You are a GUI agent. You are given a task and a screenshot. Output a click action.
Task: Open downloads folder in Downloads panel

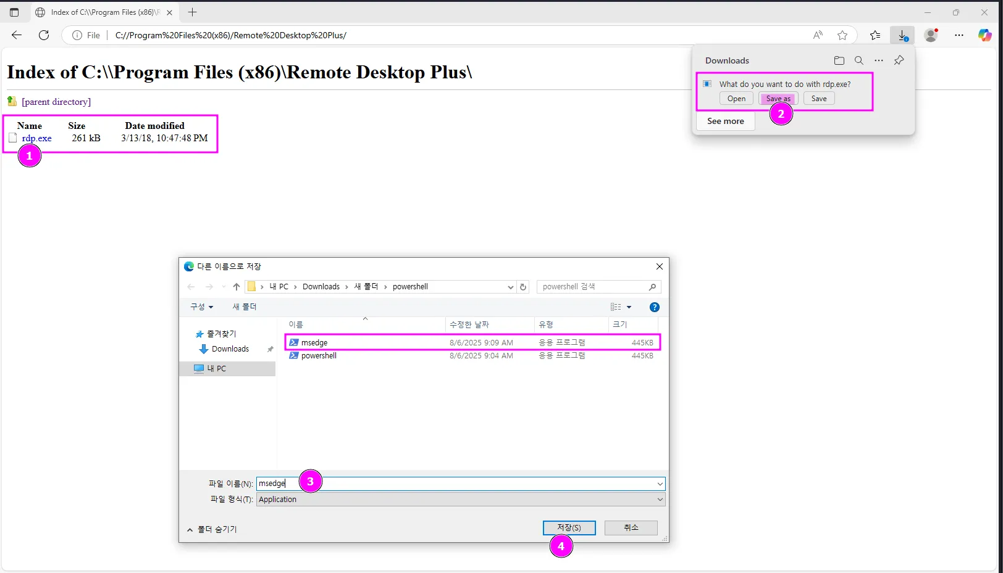[x=839, y=60]
